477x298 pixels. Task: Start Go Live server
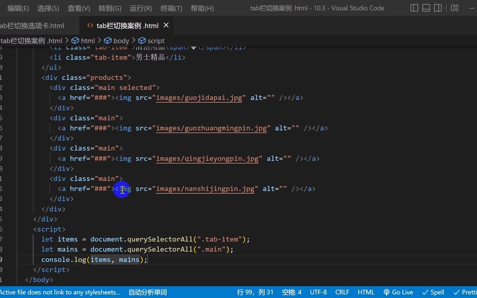click(398, 292)
